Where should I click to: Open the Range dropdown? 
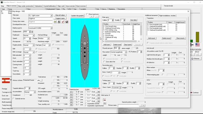pyautogui.click(x=48, y=39)
